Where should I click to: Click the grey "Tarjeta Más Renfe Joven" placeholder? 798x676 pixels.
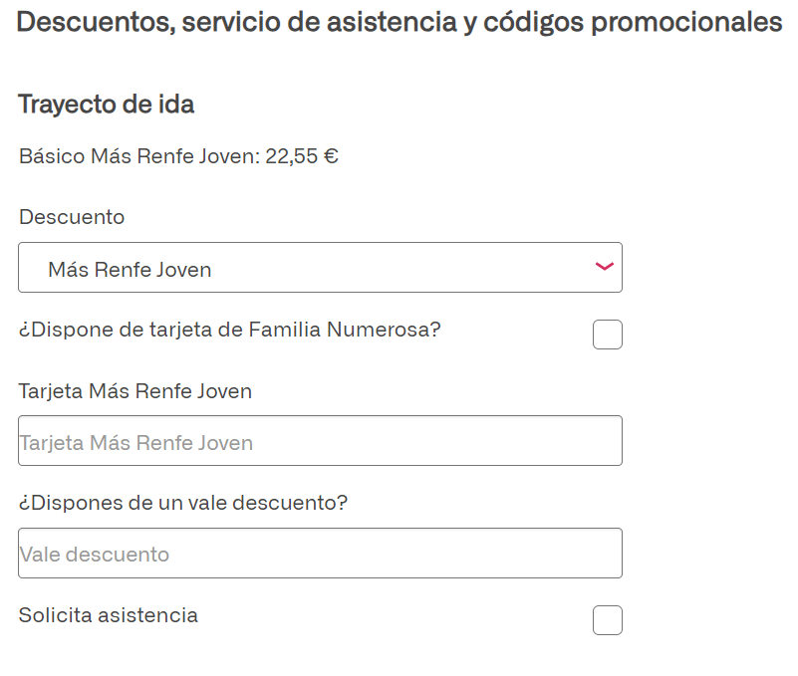(135, 443)
